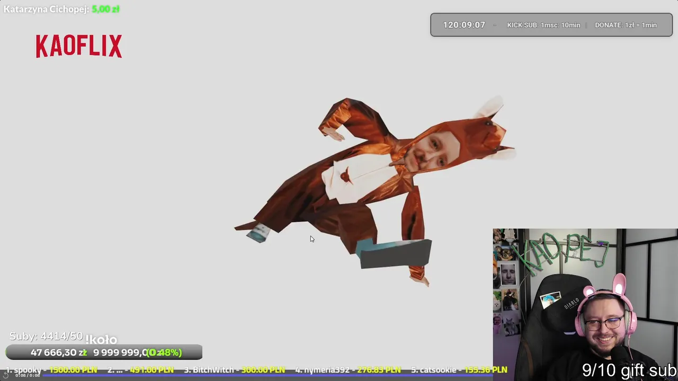The width and height of the screenshot is (678, 381).
Task: Click the 120:09:07 timer readout
Action: (464, 25)
